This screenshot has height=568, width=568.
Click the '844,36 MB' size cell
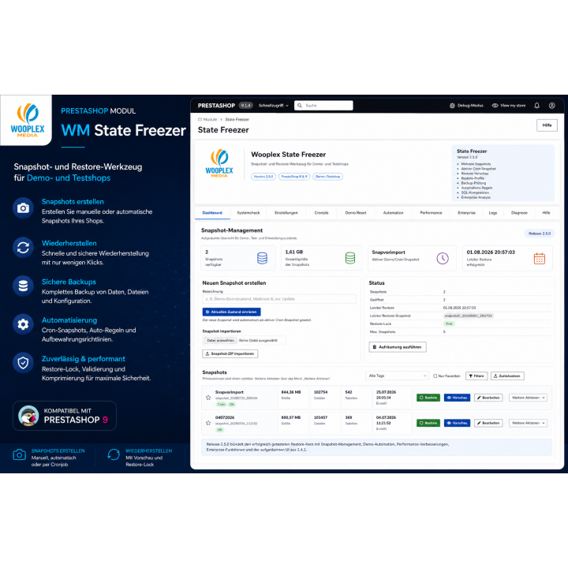pyautogui.click(x=291, y=392)
